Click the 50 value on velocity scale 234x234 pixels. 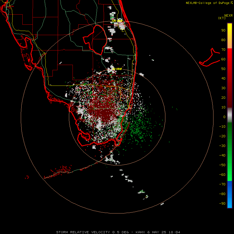coord(223,69)
